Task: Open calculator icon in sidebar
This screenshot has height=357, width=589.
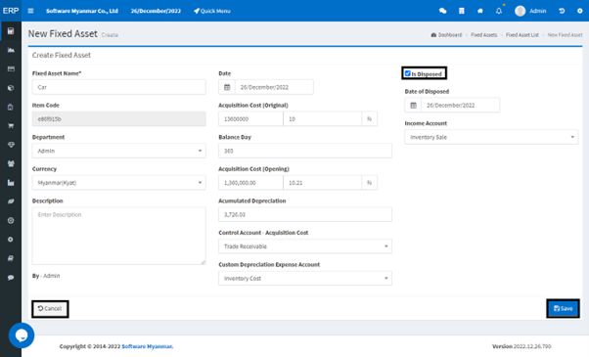Action: tap(11, 31)
